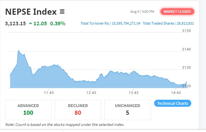Viewport: 206px width, 132px height.
Task: Click the index value 3,123.15
Action: click(x=15, y=23)
